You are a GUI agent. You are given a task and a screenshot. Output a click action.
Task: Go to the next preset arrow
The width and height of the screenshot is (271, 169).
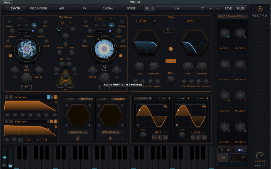tap(217, 9)
